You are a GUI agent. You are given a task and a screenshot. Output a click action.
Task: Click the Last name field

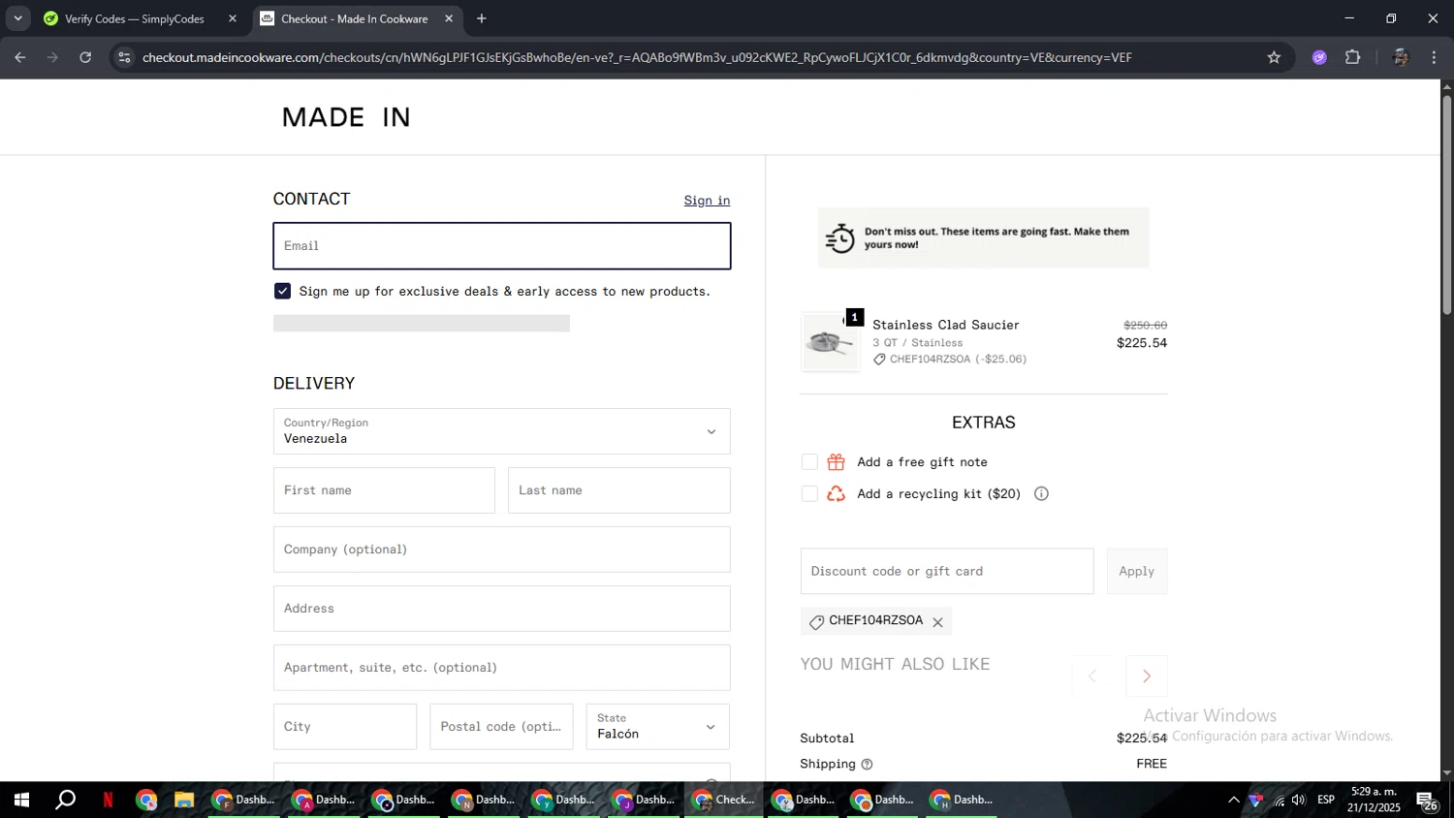619,490
